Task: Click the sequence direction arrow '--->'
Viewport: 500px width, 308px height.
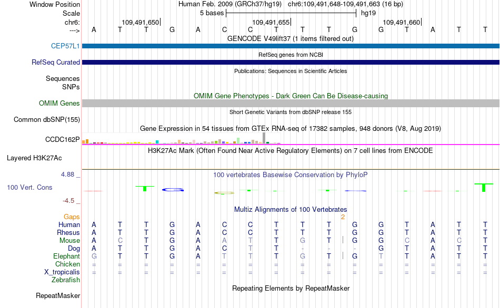Action: pyautogui.click(x=74, y=30)
